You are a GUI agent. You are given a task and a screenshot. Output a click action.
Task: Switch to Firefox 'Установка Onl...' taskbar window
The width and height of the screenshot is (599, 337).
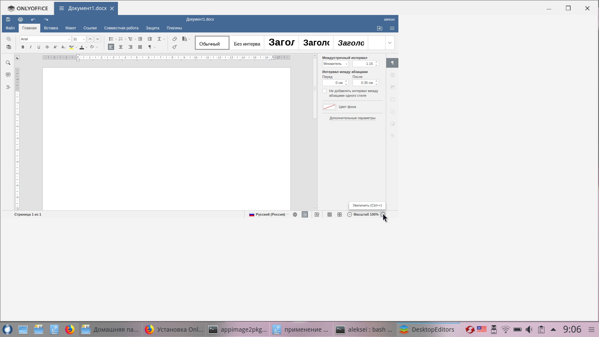[x=174, y=330]
